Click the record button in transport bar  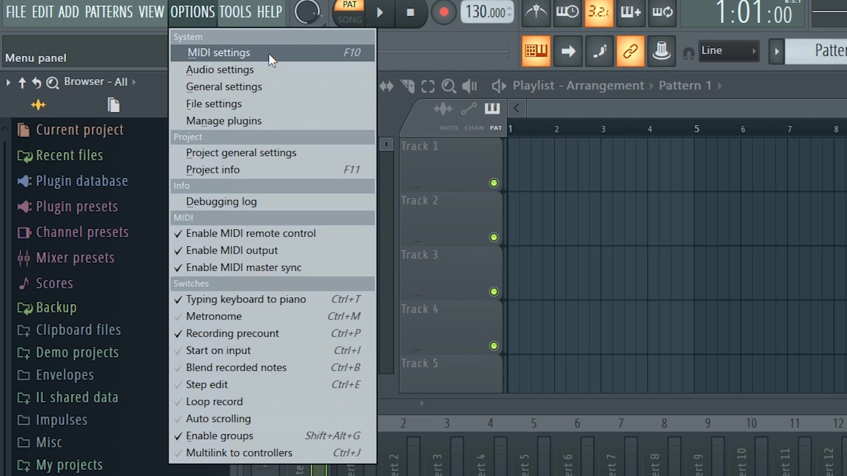(x=443, y=12)
